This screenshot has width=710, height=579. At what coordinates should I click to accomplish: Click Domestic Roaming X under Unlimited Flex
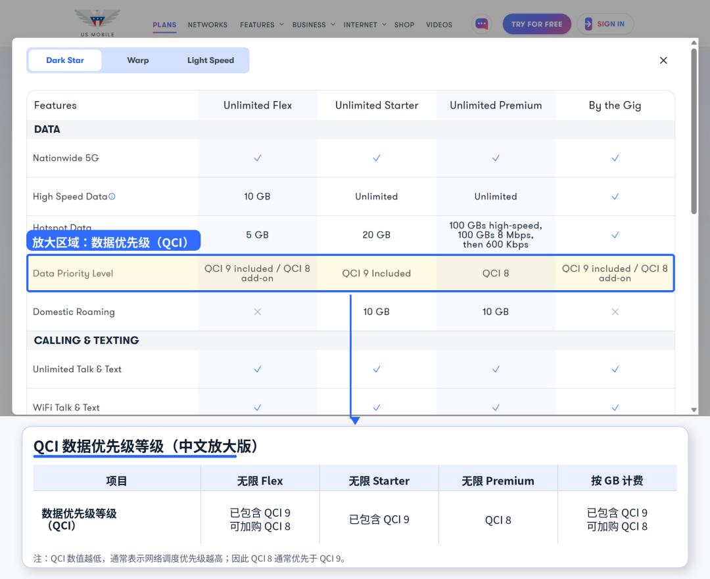257,311
